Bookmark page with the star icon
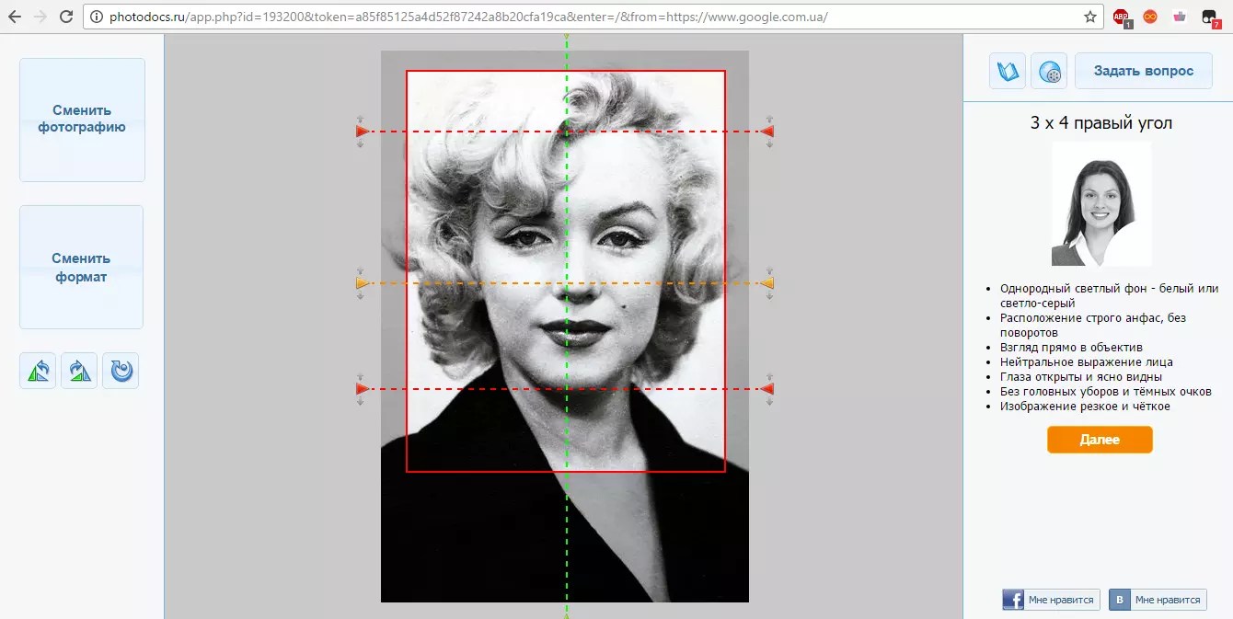Screen dimensions: 1233x619 (1090, 17)
